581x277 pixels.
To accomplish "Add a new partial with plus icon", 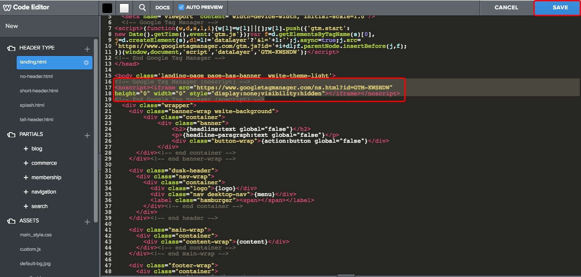I will [x=87, y=135].
